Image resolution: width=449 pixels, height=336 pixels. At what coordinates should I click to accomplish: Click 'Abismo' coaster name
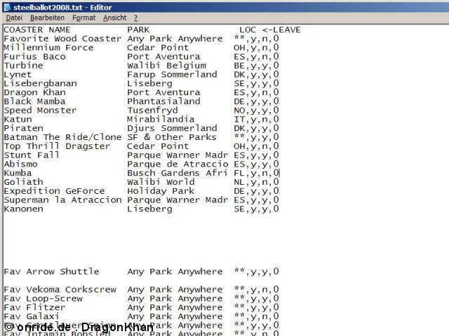tap(20, 164)
